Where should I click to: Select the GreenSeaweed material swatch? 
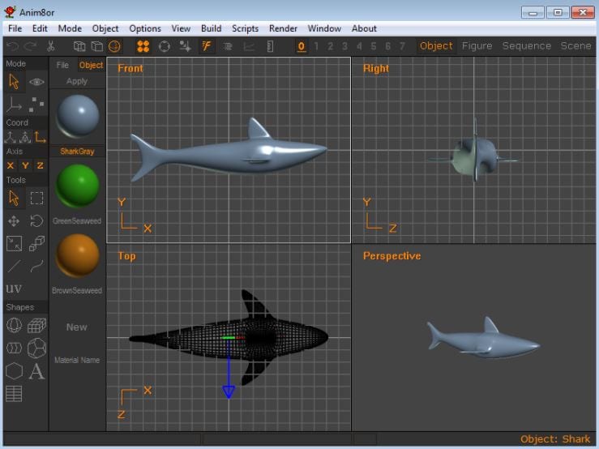click(x=77, y=186)
